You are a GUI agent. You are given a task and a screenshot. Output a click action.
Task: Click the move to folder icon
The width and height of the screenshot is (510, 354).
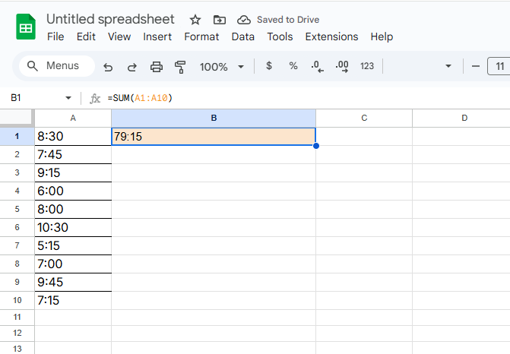[x=220, y=20]
